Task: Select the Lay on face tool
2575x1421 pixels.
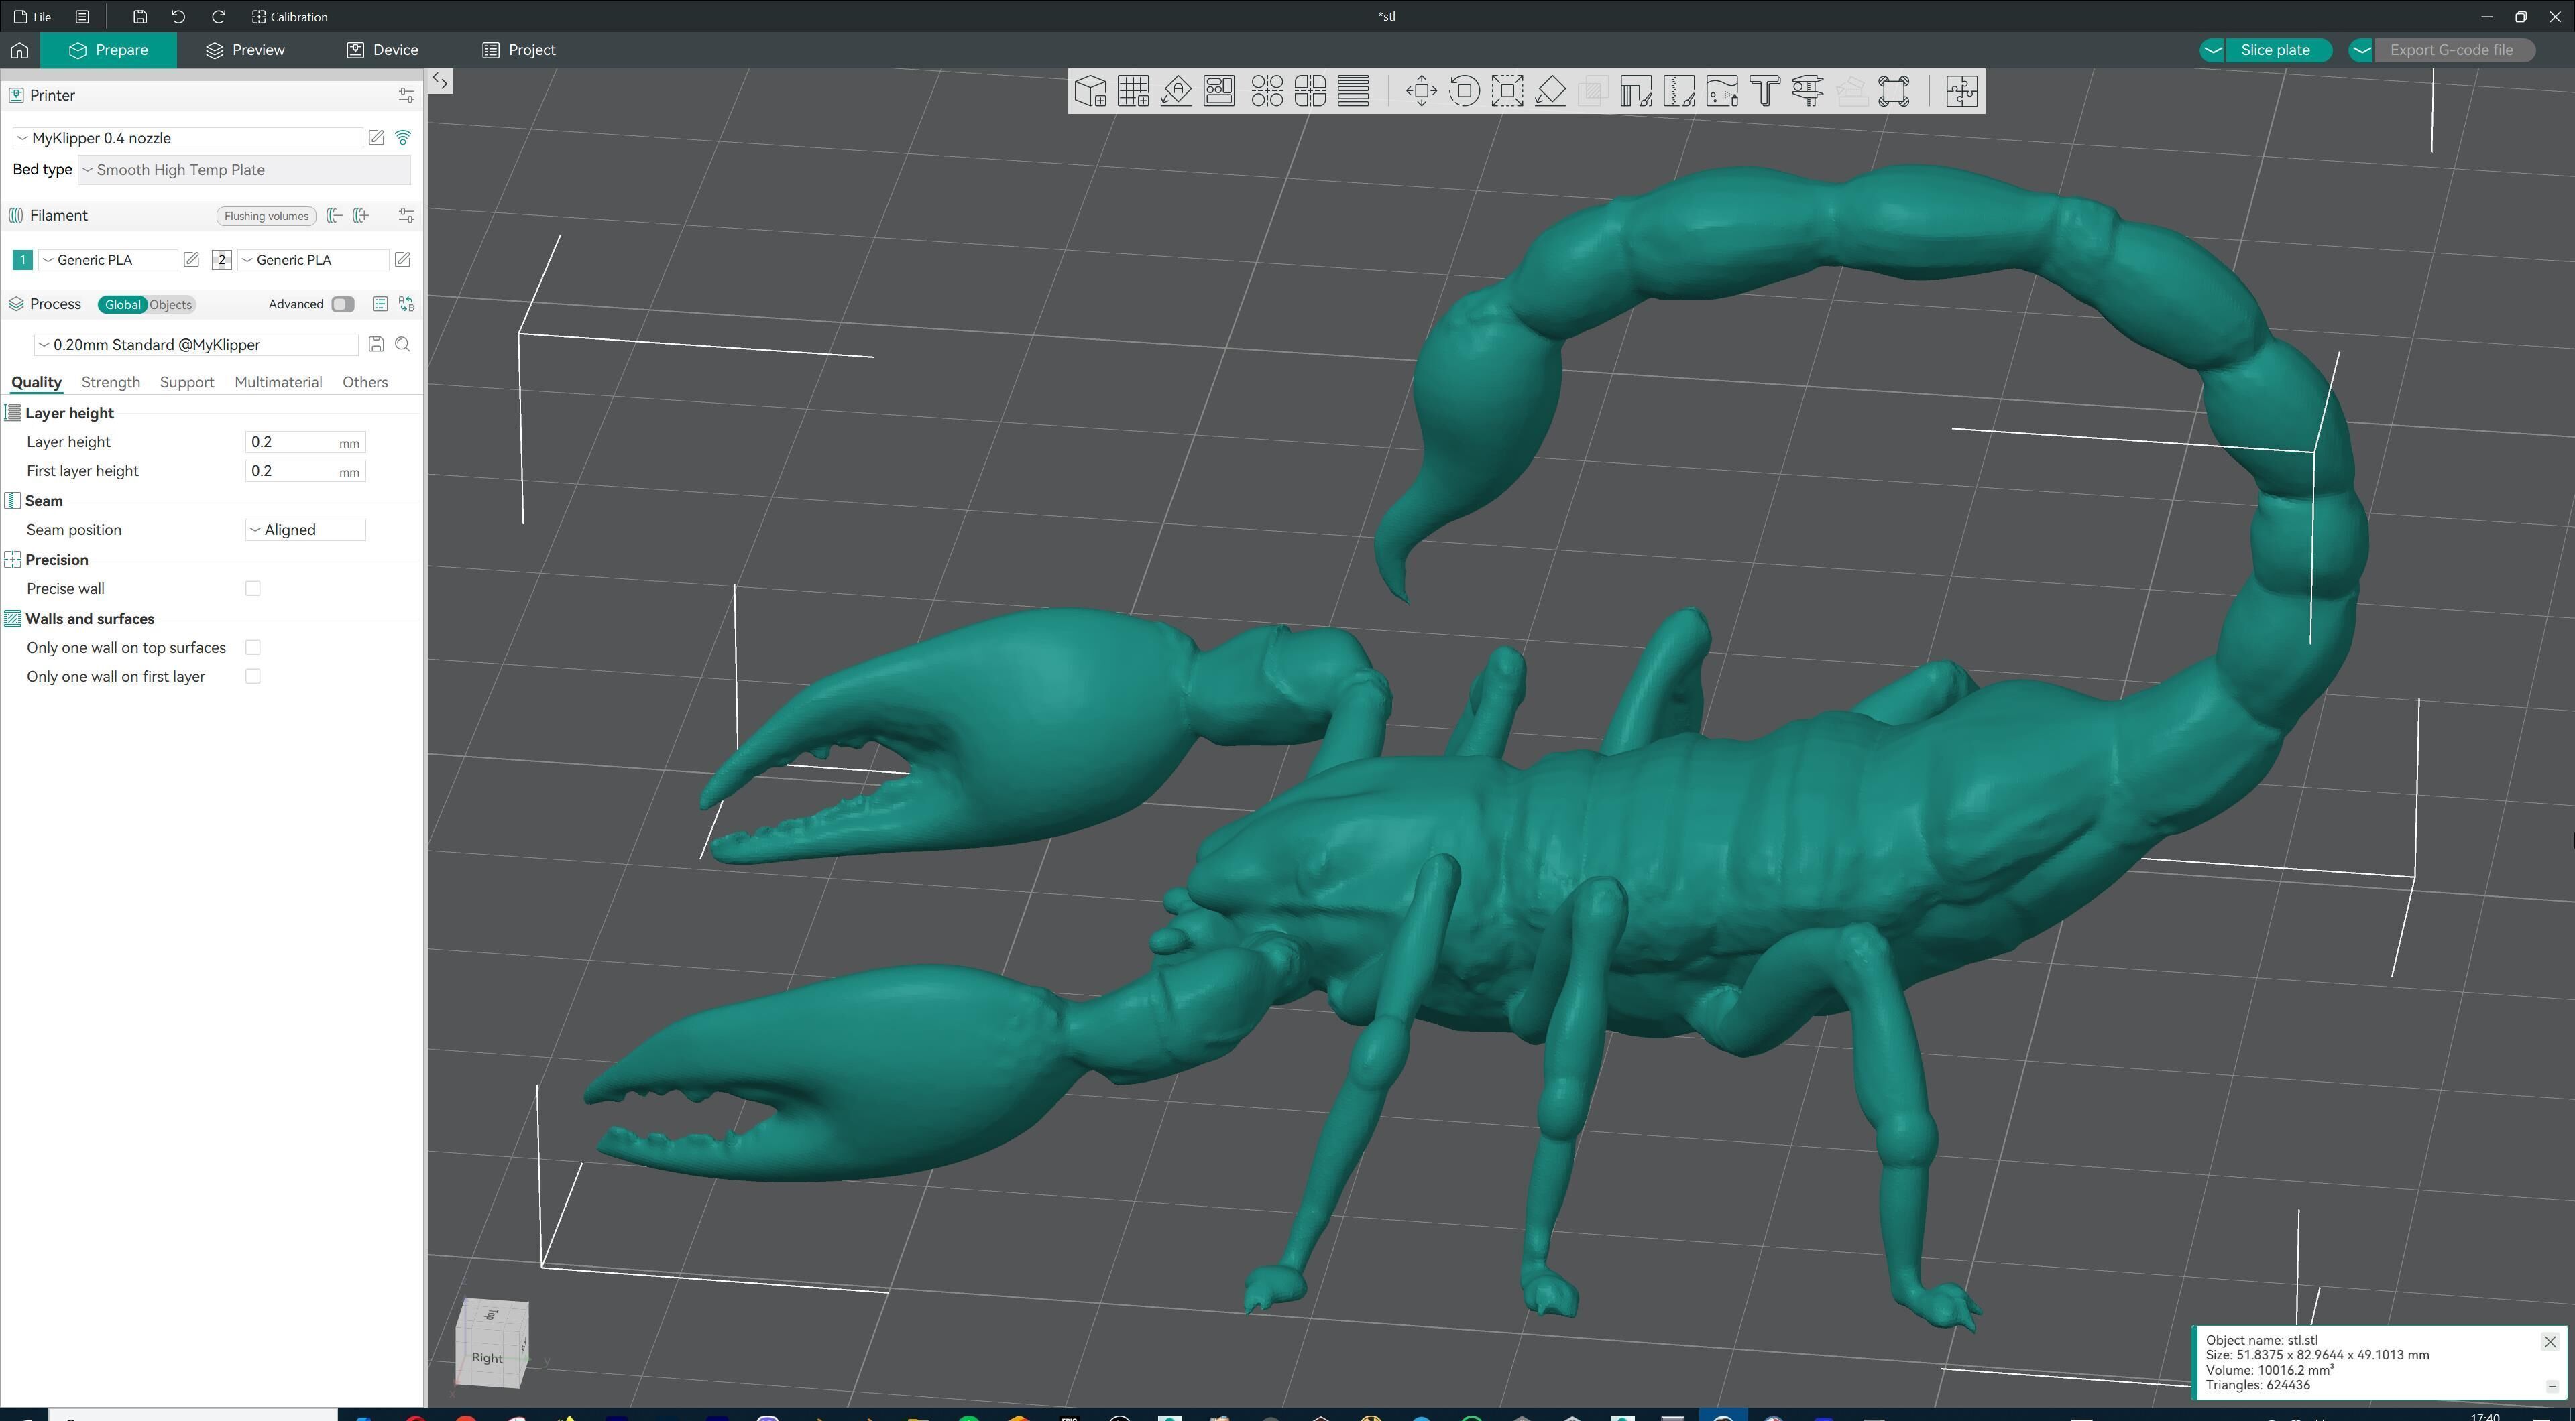Action: click(1550, 91)
